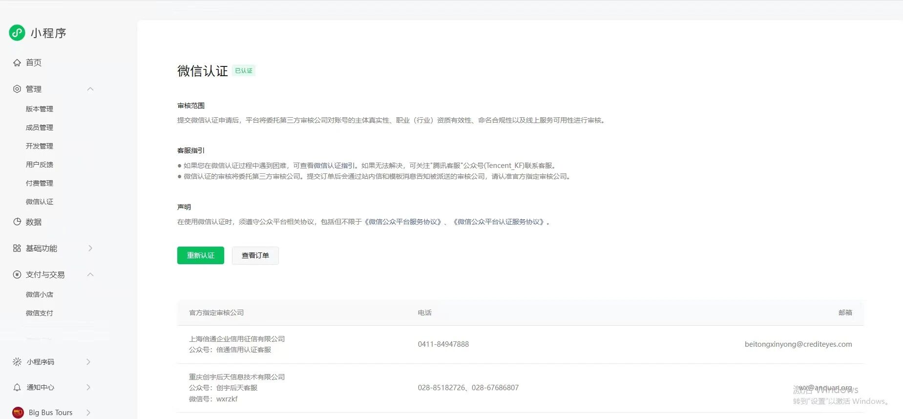
Task: Click the 已认证 status badge
Action: [x=244, y=71]
